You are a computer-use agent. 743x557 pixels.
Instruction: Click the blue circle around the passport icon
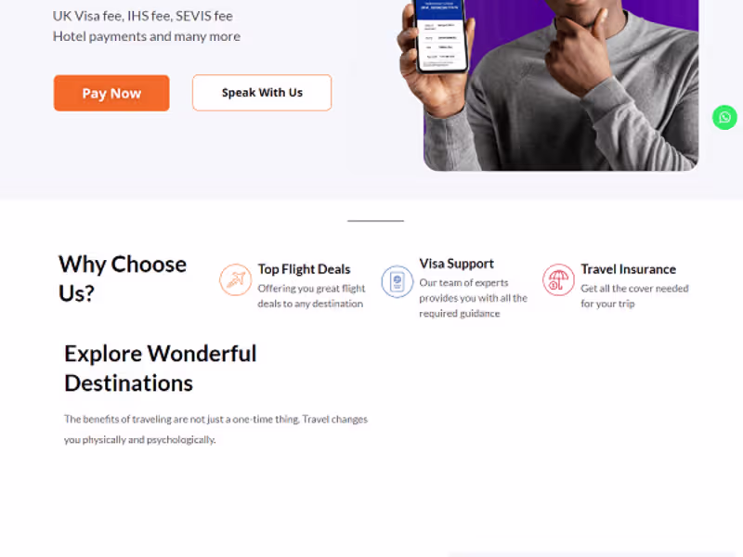tap(398, 282)
